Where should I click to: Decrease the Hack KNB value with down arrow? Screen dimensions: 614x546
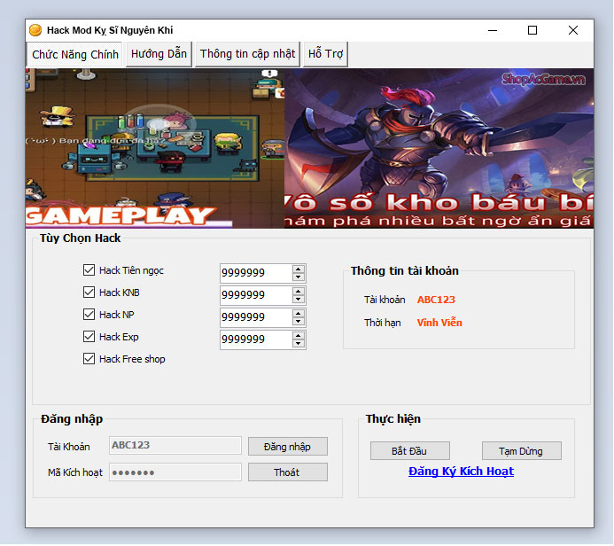299,300
